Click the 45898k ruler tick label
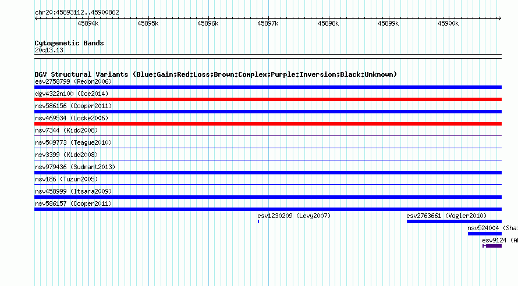 click(x=328, y=23)
